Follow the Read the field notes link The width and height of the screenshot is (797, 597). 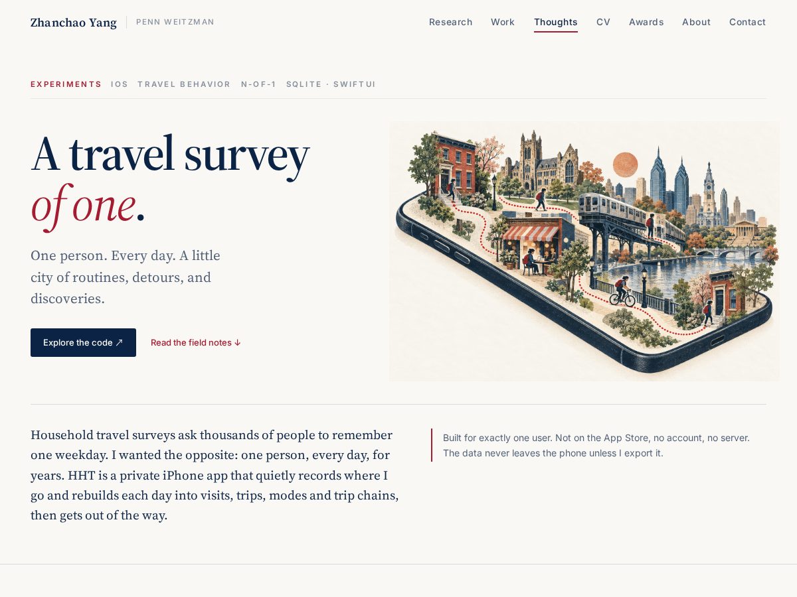tap(196, 342)
